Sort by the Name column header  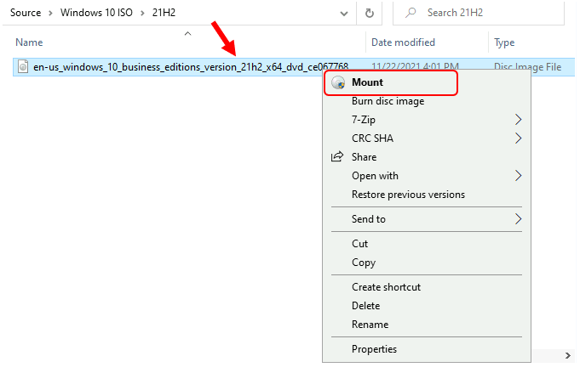pos(29,42)
